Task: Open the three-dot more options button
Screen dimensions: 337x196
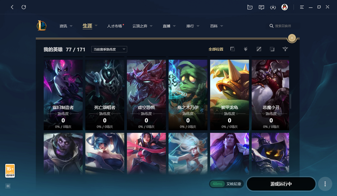Action: [x=325, y=184]
